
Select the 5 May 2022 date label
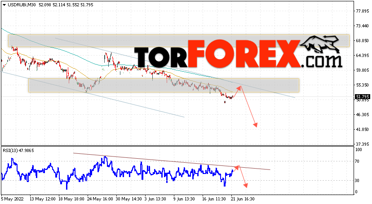pos(12,199)
